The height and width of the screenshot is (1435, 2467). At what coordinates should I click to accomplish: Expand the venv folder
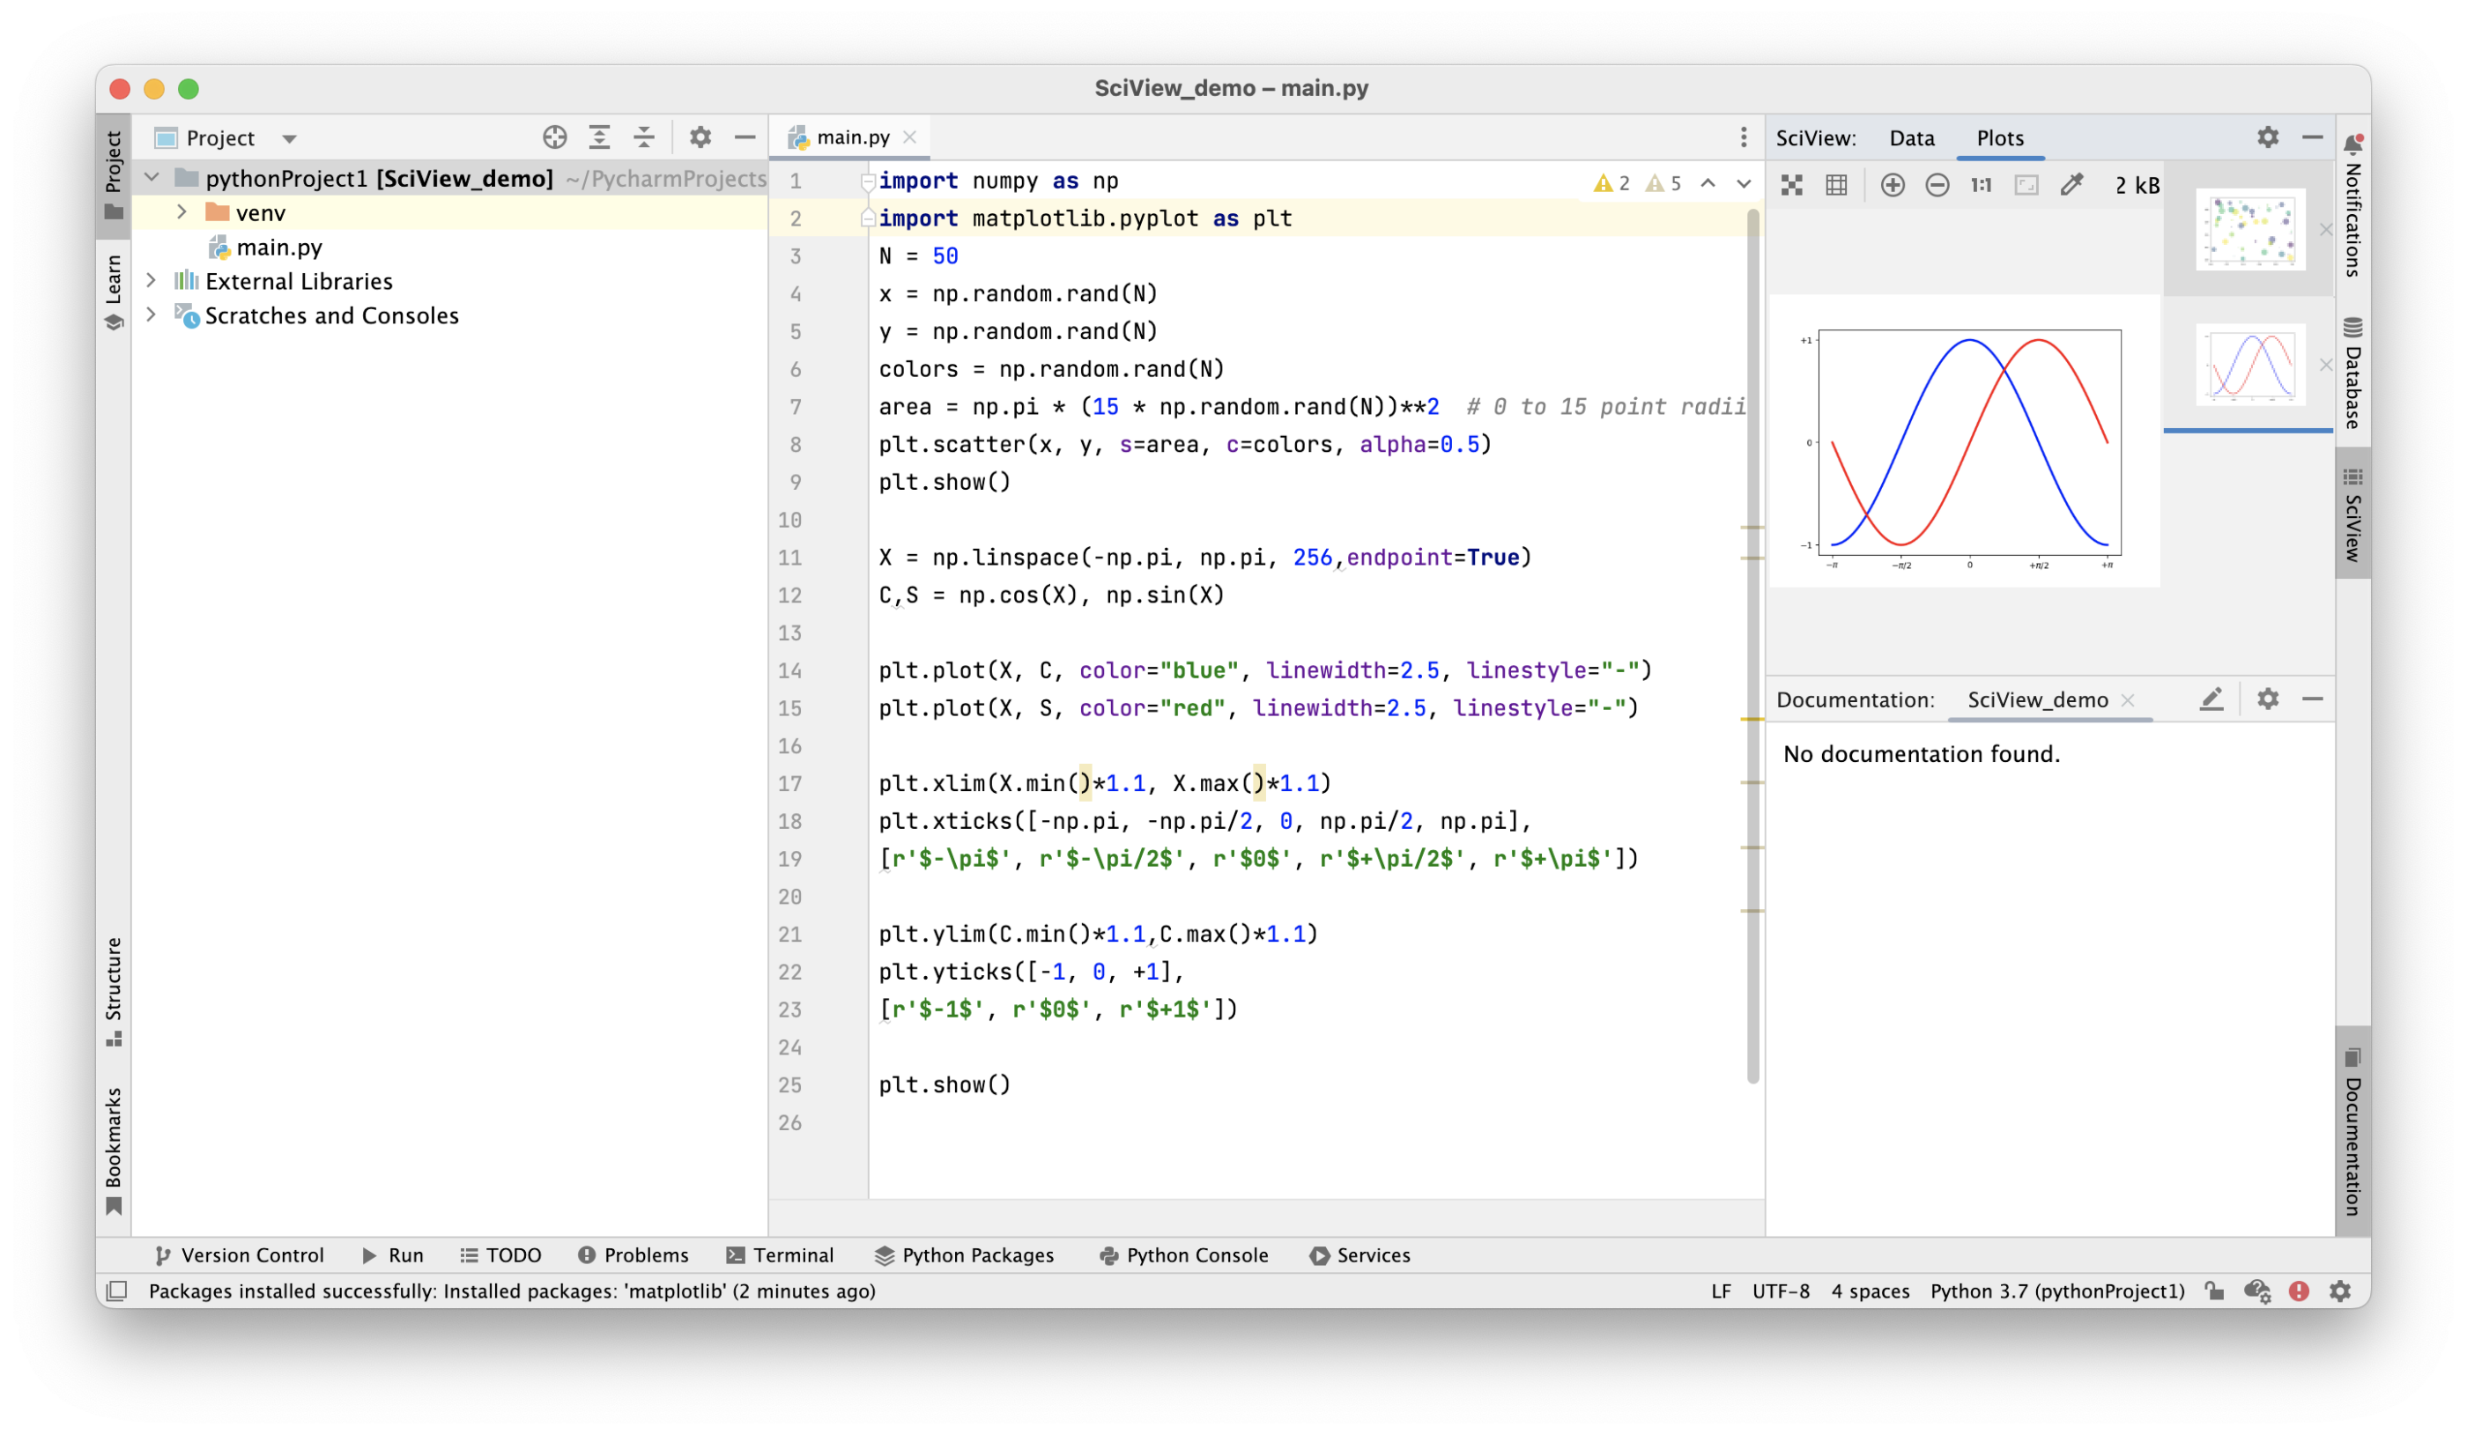(182, 211)
